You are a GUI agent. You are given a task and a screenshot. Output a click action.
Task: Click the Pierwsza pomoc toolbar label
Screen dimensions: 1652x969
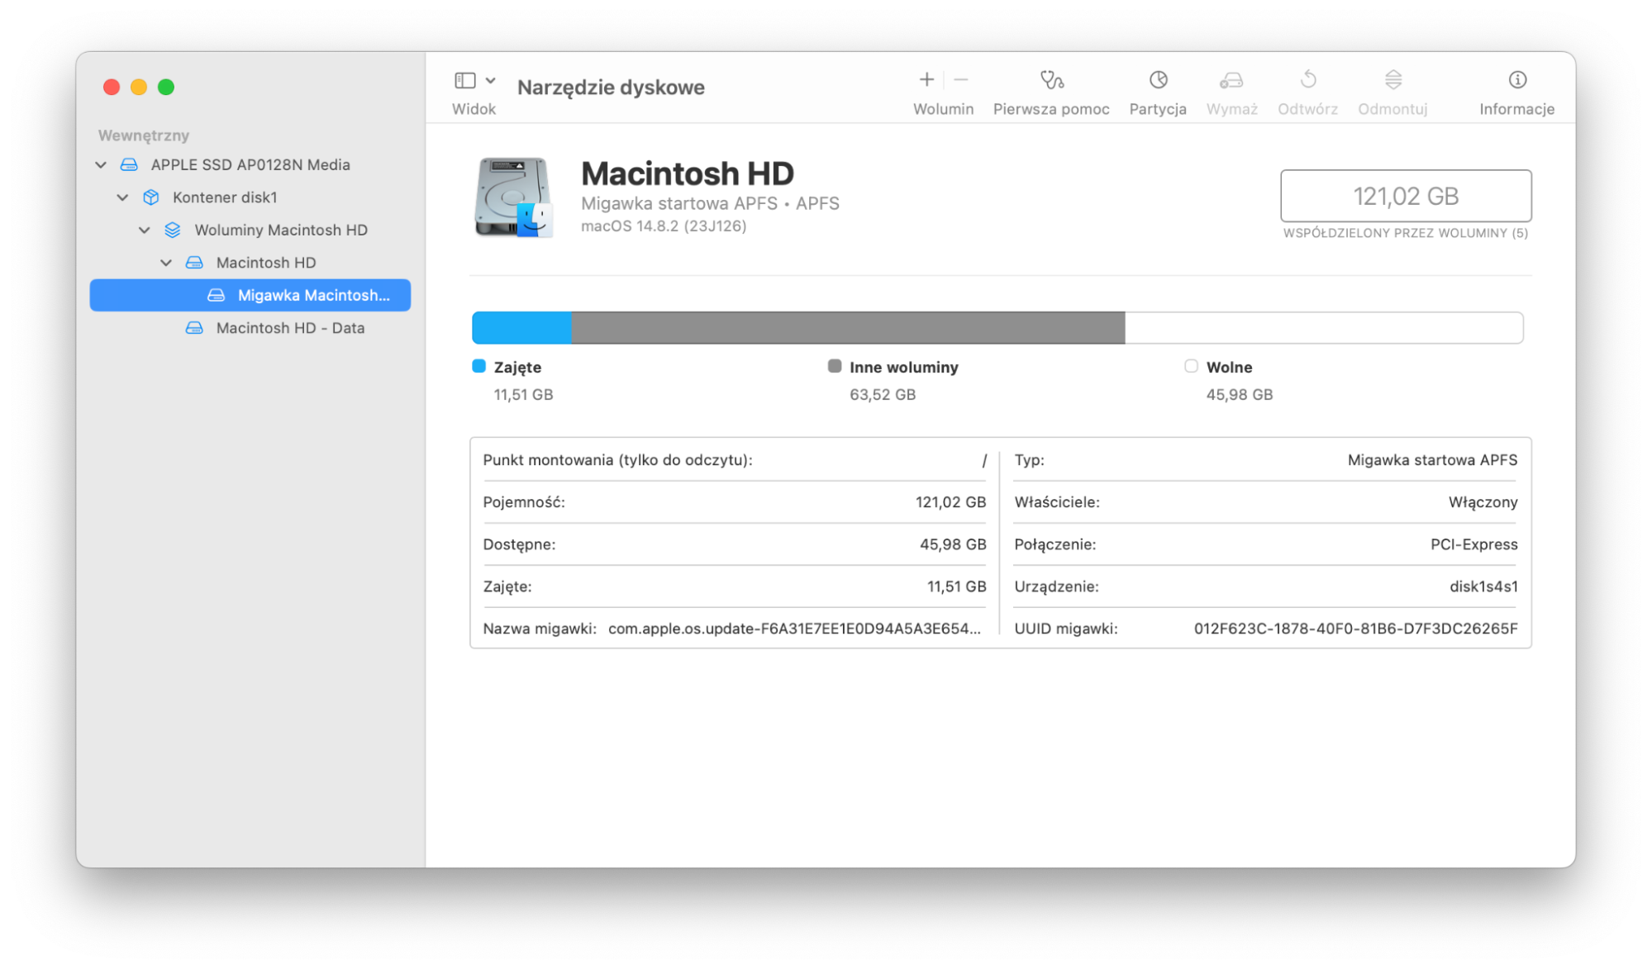click(x=1051, y=109)
